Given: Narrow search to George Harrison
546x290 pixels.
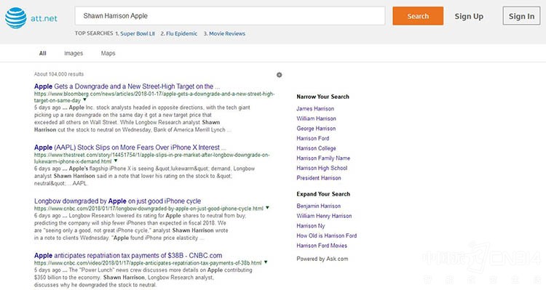Looking at the screenshot, I should pyautogui.click(x=316, y=129).
